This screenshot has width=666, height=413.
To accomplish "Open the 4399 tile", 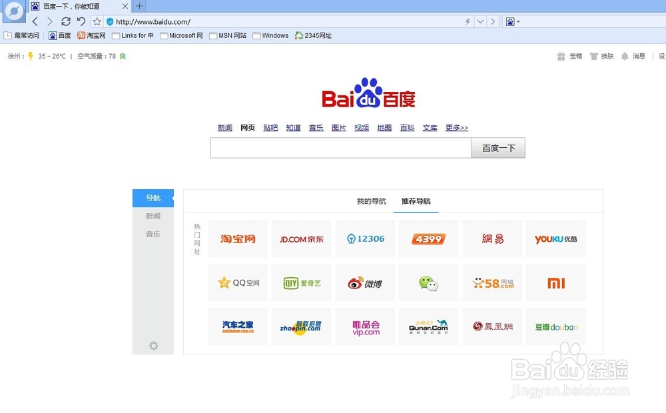I will (428, 238).
